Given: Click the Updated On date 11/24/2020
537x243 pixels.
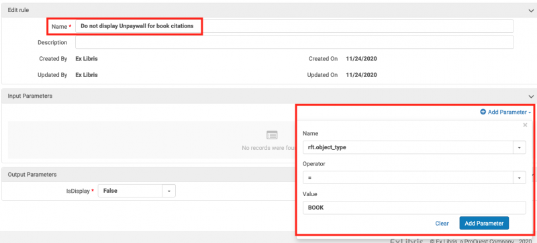Looking at the screenshot, I should point(361,75).
